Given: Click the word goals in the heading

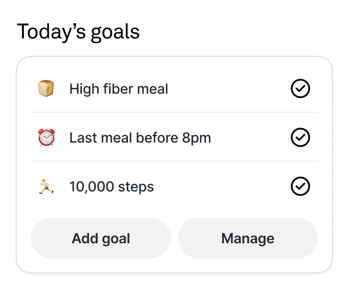Looking at the screenshot, I should (x=115, y=33).
